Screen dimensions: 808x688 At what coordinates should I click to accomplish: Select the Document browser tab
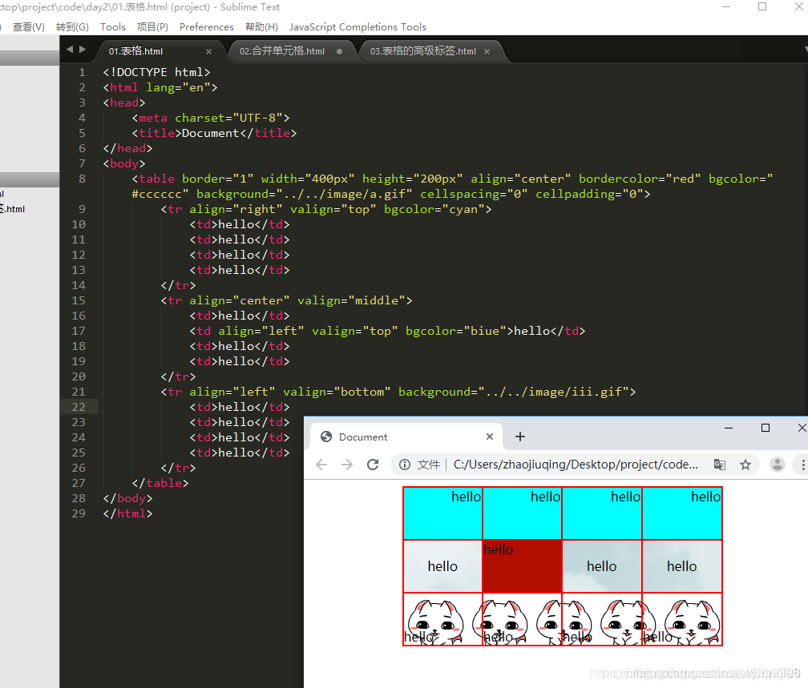pos(406,437)
